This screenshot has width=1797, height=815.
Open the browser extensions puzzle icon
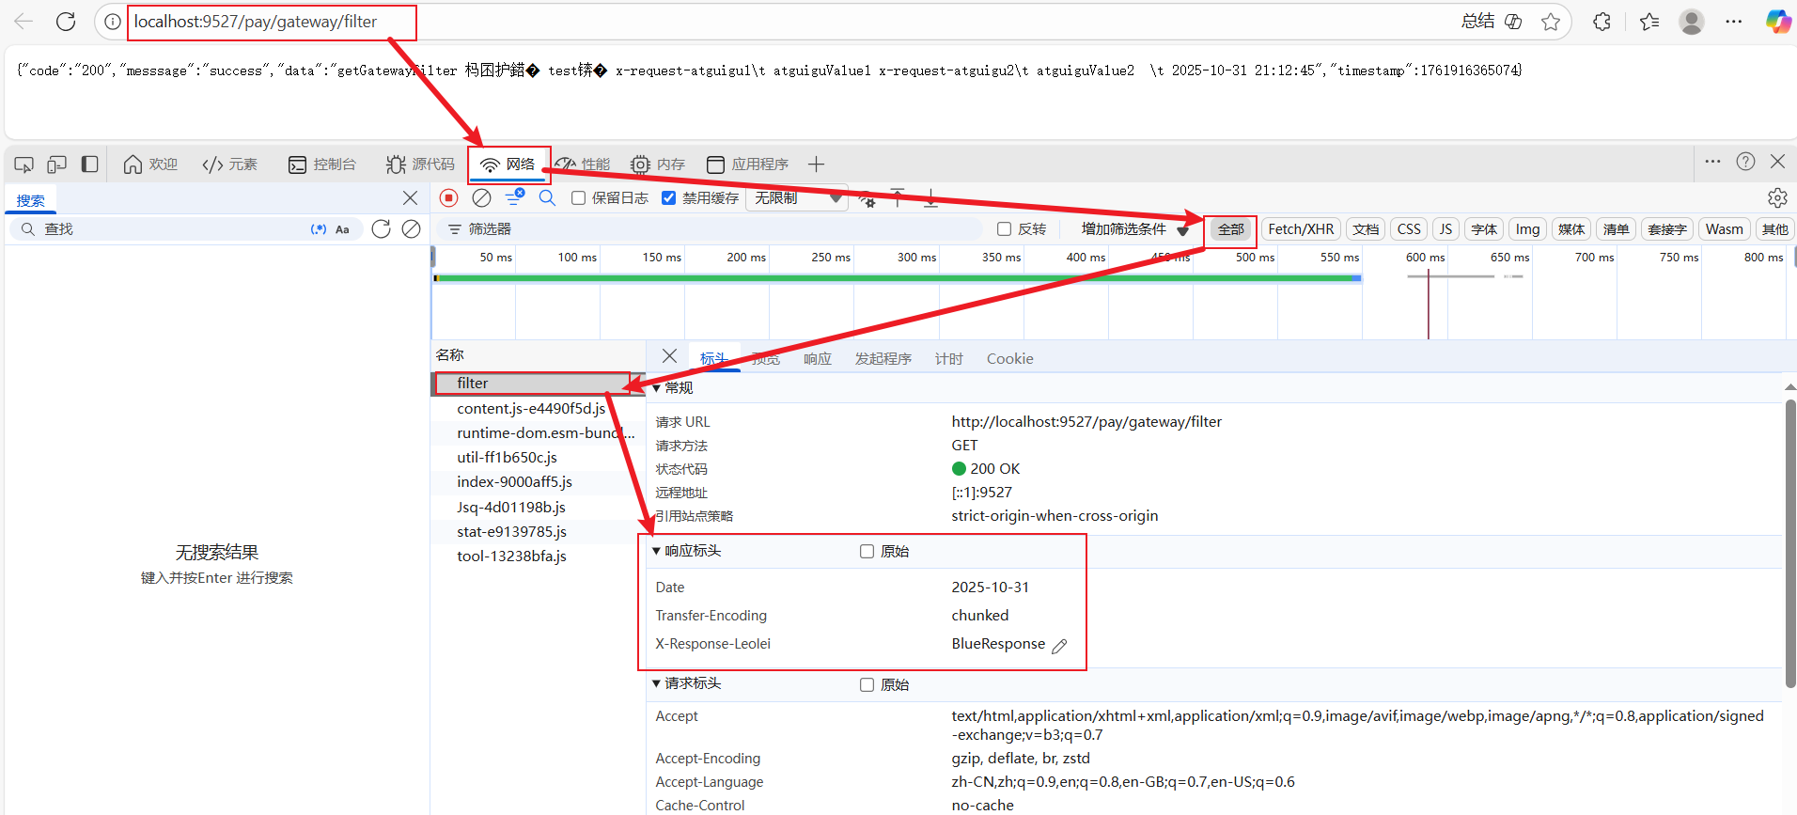click(1602, 22)
